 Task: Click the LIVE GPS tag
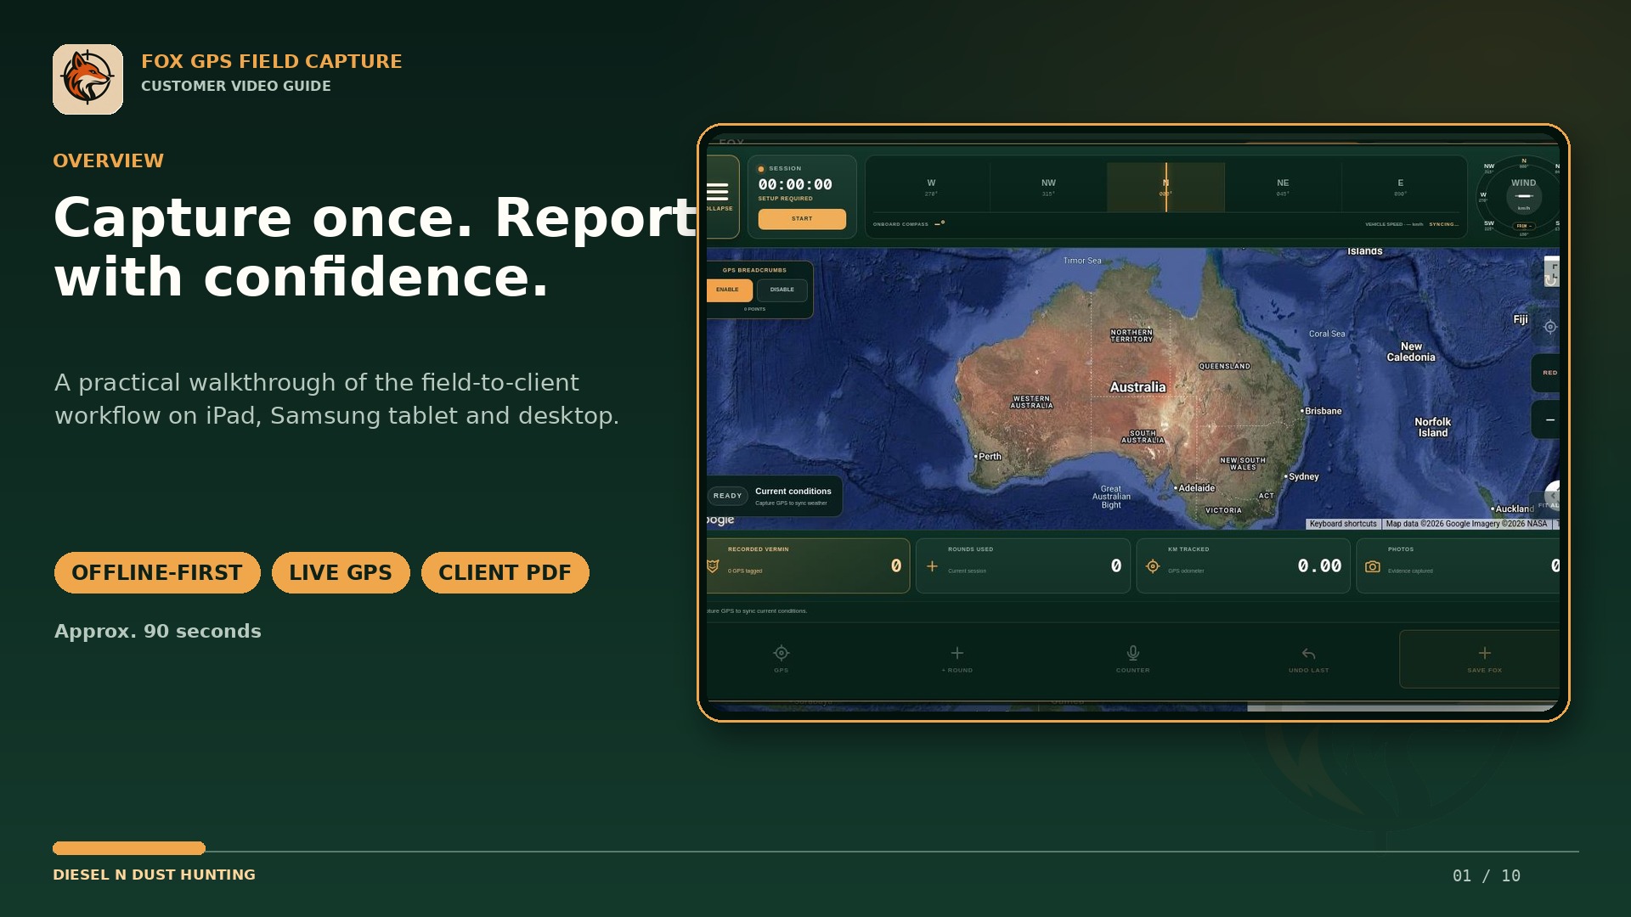point(341,572)
